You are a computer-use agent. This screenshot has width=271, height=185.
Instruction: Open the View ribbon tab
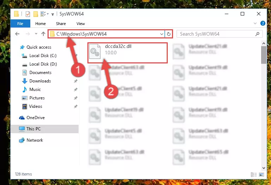[x=81, y=24]
